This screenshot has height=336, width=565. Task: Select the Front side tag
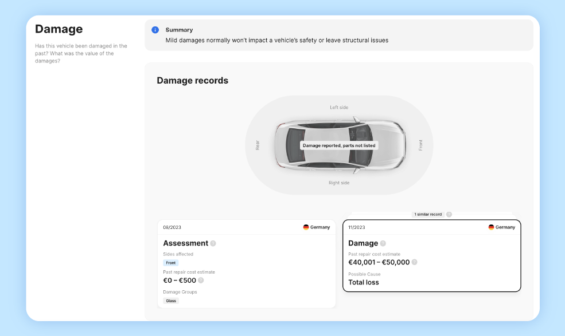coord(171,263)
